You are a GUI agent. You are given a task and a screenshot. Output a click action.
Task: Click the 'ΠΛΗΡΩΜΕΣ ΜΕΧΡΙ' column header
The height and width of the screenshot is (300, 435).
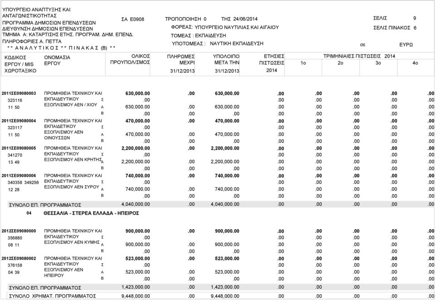(181, 59)
